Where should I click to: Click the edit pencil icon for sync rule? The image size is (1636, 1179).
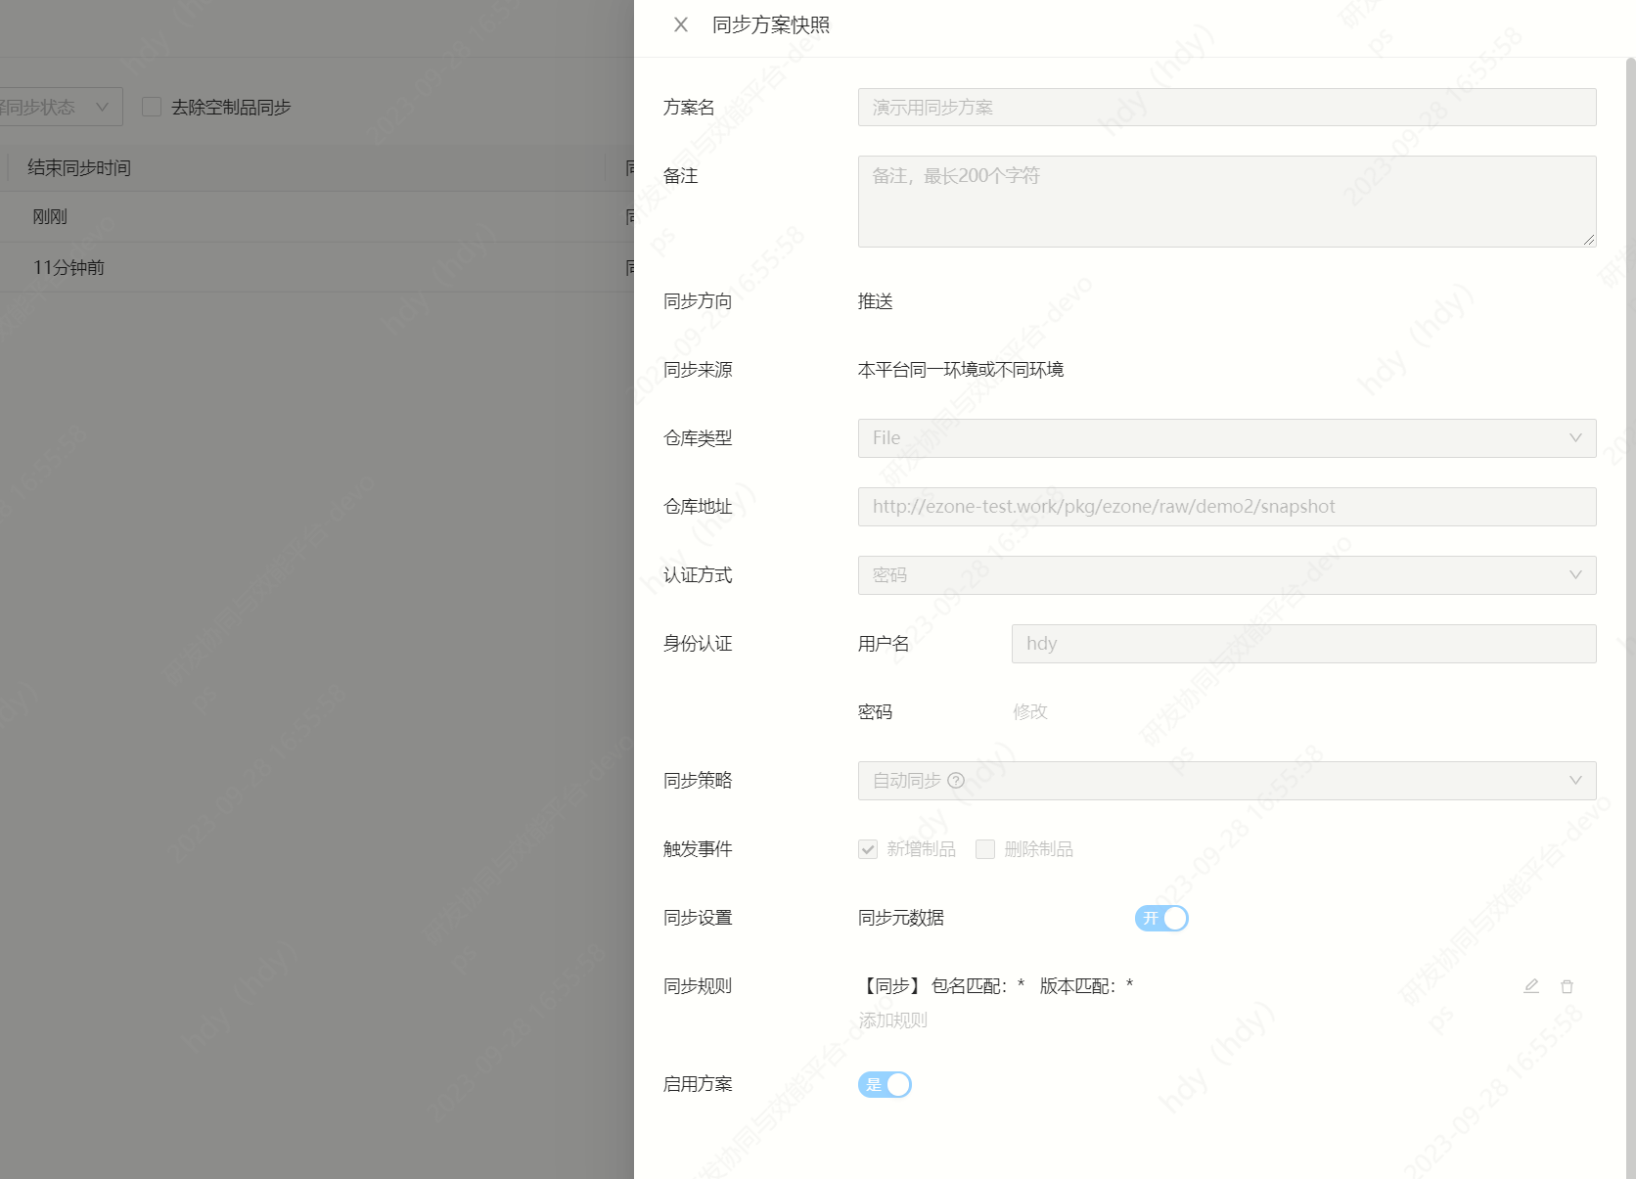[x=1531, y=986]
